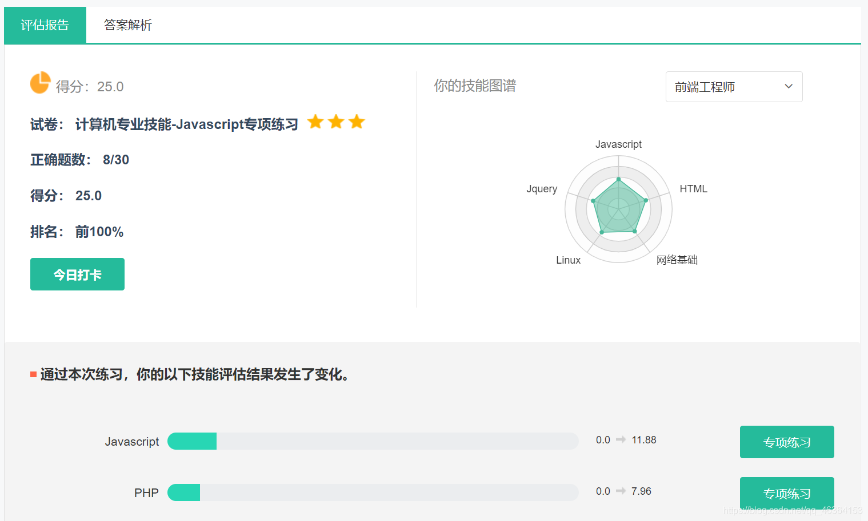This screenshot has height=521, width=868.
Task: Click the Javascript skill row label
Action: (x=132, y=442)
